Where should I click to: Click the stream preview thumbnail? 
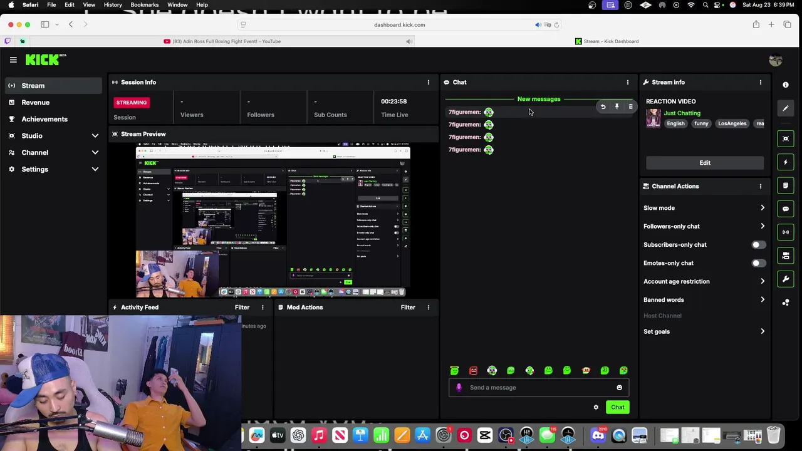point(273,220)
